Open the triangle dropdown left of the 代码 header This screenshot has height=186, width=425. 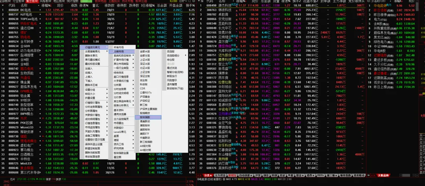(3, 5)
